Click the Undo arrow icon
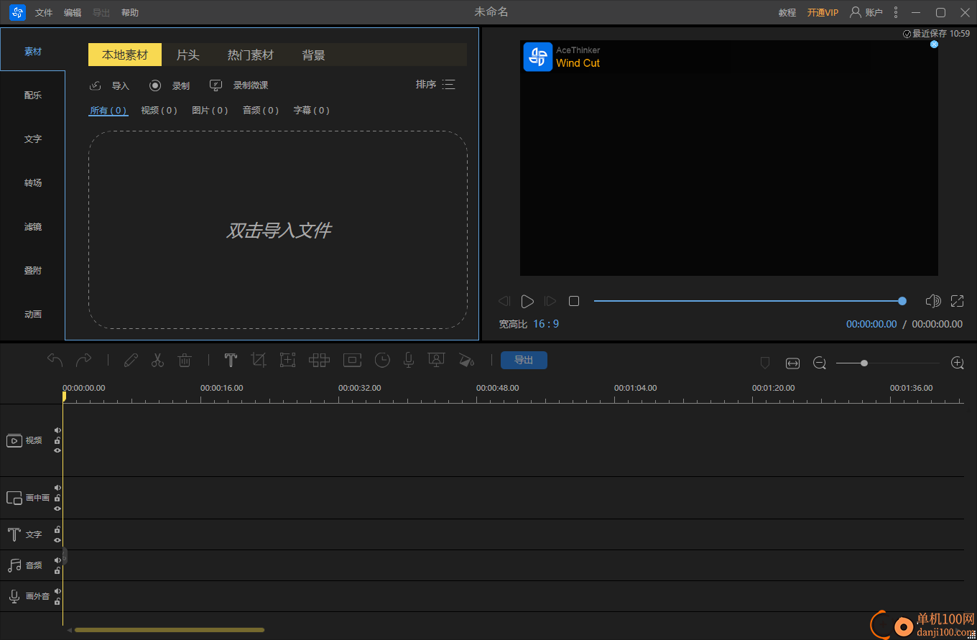977x640 pixels. pos(55,360)
